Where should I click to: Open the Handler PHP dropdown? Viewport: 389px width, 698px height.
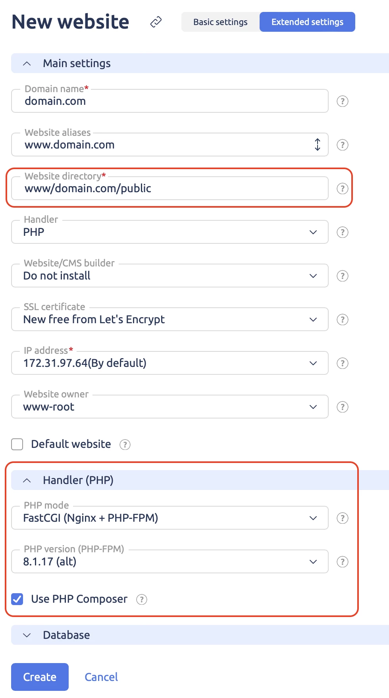click(x=170, y=232)
